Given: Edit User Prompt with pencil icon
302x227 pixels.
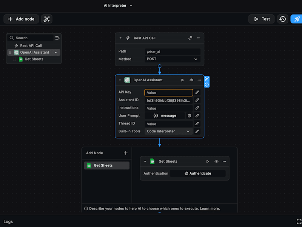Looking at the screenshot, I should (x=197, y=116).
